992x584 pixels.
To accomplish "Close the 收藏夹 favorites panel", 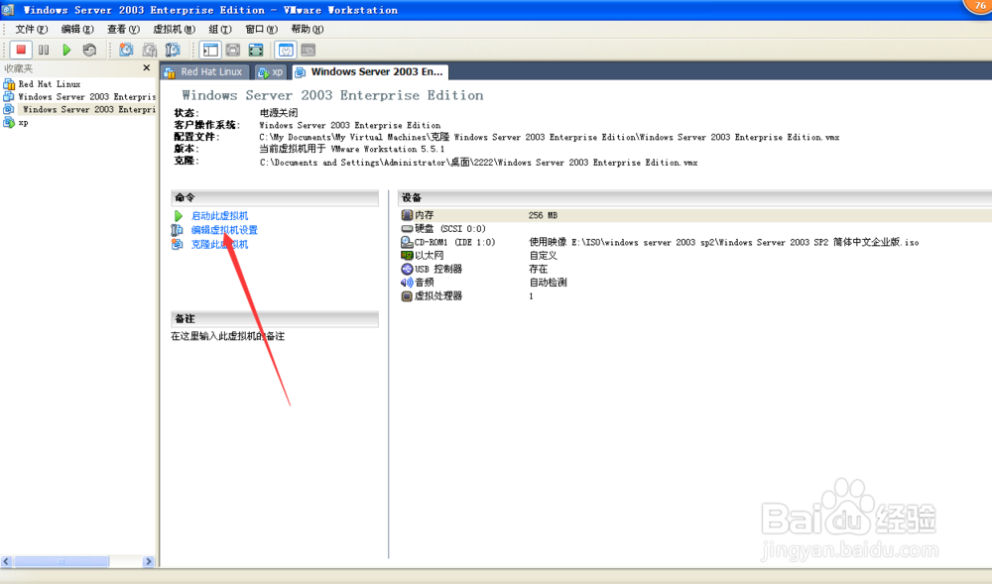I will click(147, 67).
